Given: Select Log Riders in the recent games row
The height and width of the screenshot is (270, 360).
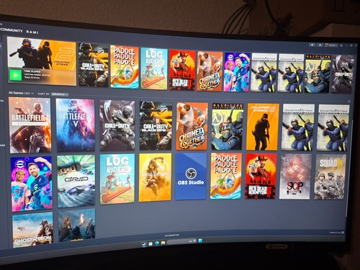Looking at the screenshot, I should [154, 68].
